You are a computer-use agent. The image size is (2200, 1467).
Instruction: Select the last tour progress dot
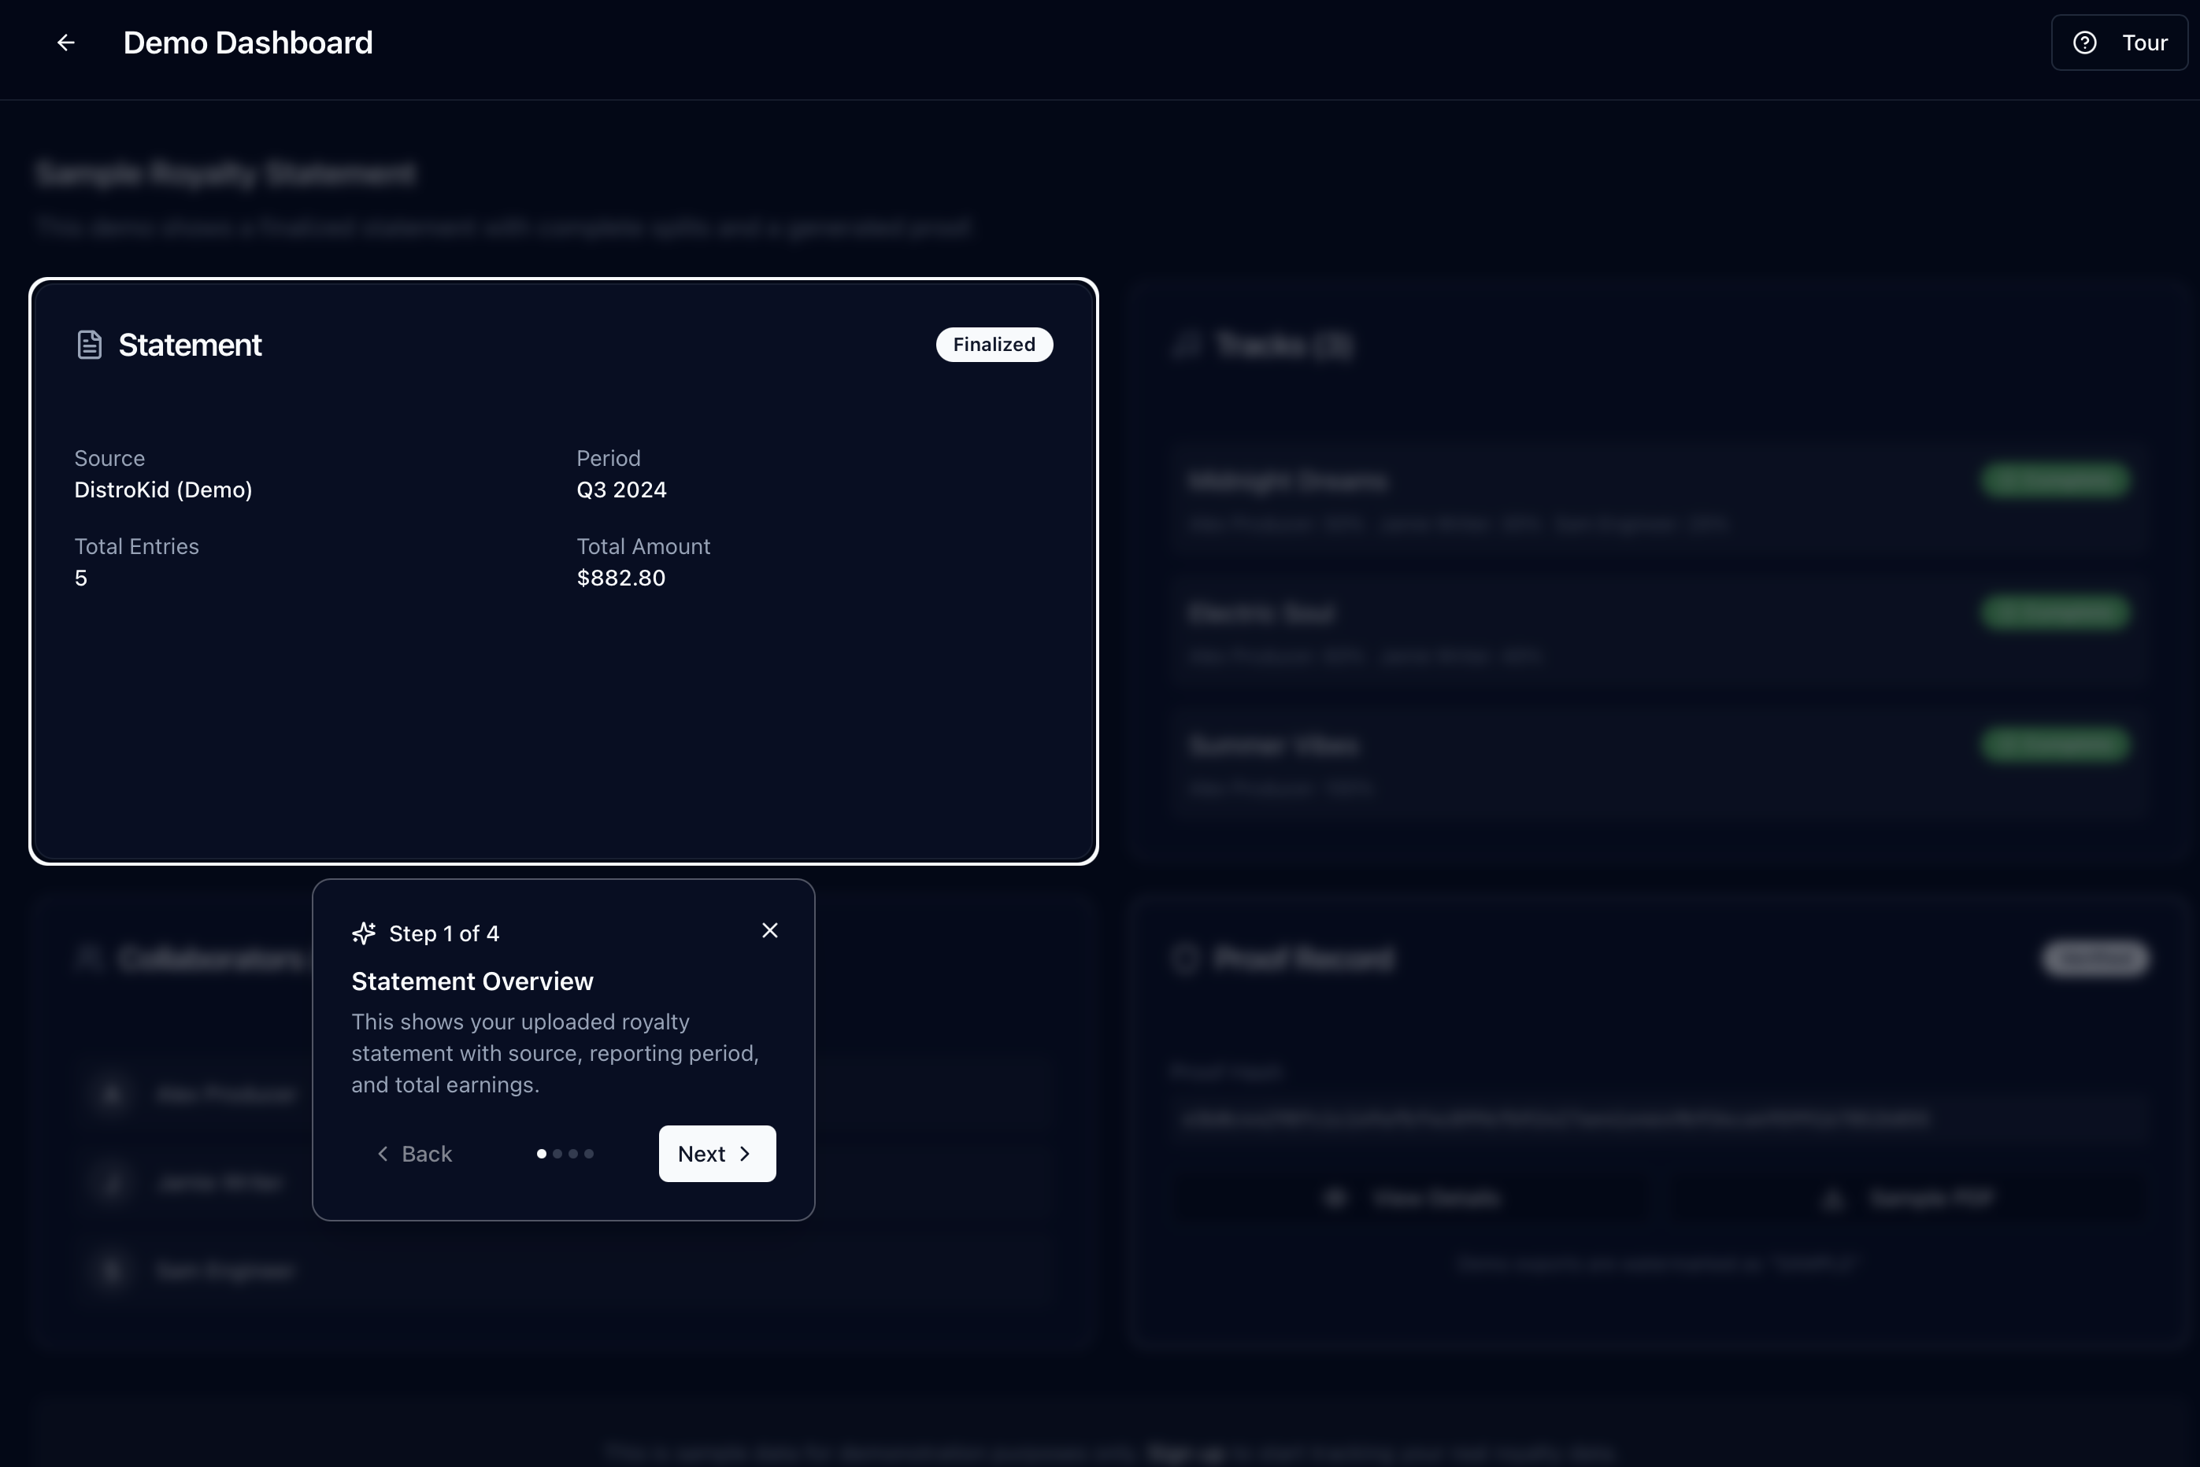click(x=589, y=1154)
